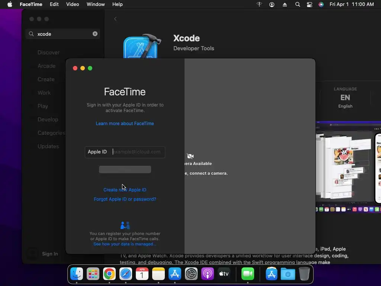Open Spotlight search in menu bar
381x286 pixels.
pos(297,4)
